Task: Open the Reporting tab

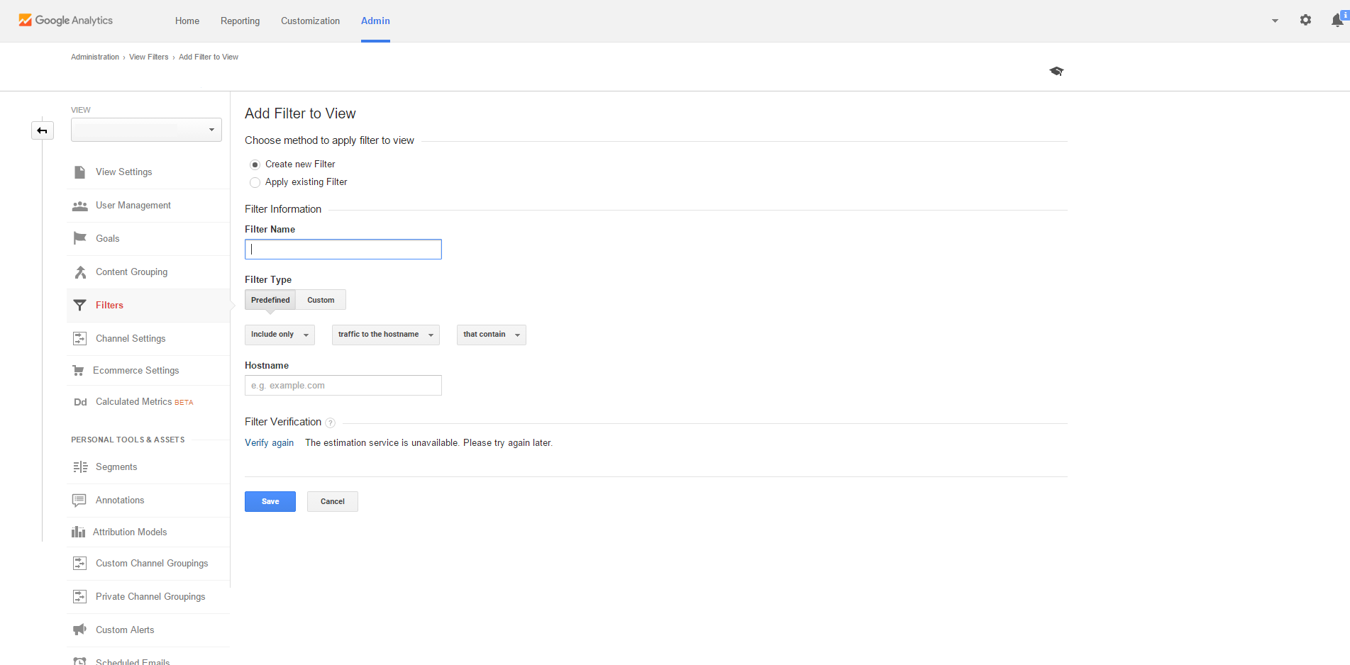Action: click(x=240, y=21)
